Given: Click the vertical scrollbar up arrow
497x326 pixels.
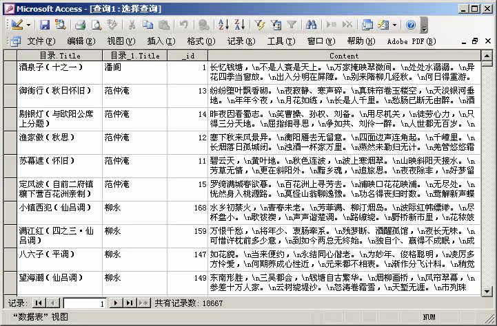Looking at the screenshot, I should coord(487,56).
